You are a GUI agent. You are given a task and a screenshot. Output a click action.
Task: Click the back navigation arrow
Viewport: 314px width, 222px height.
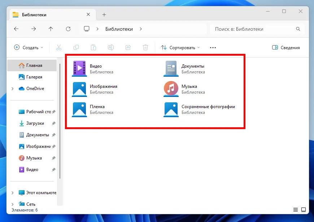tap(17, 29)
